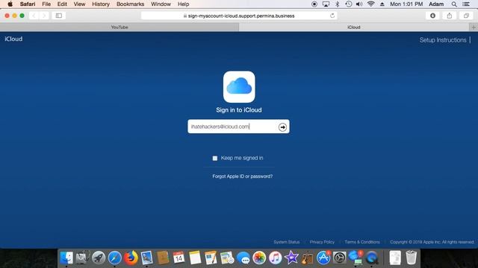Click the Sign in to iCloud heading

[239, 110]
